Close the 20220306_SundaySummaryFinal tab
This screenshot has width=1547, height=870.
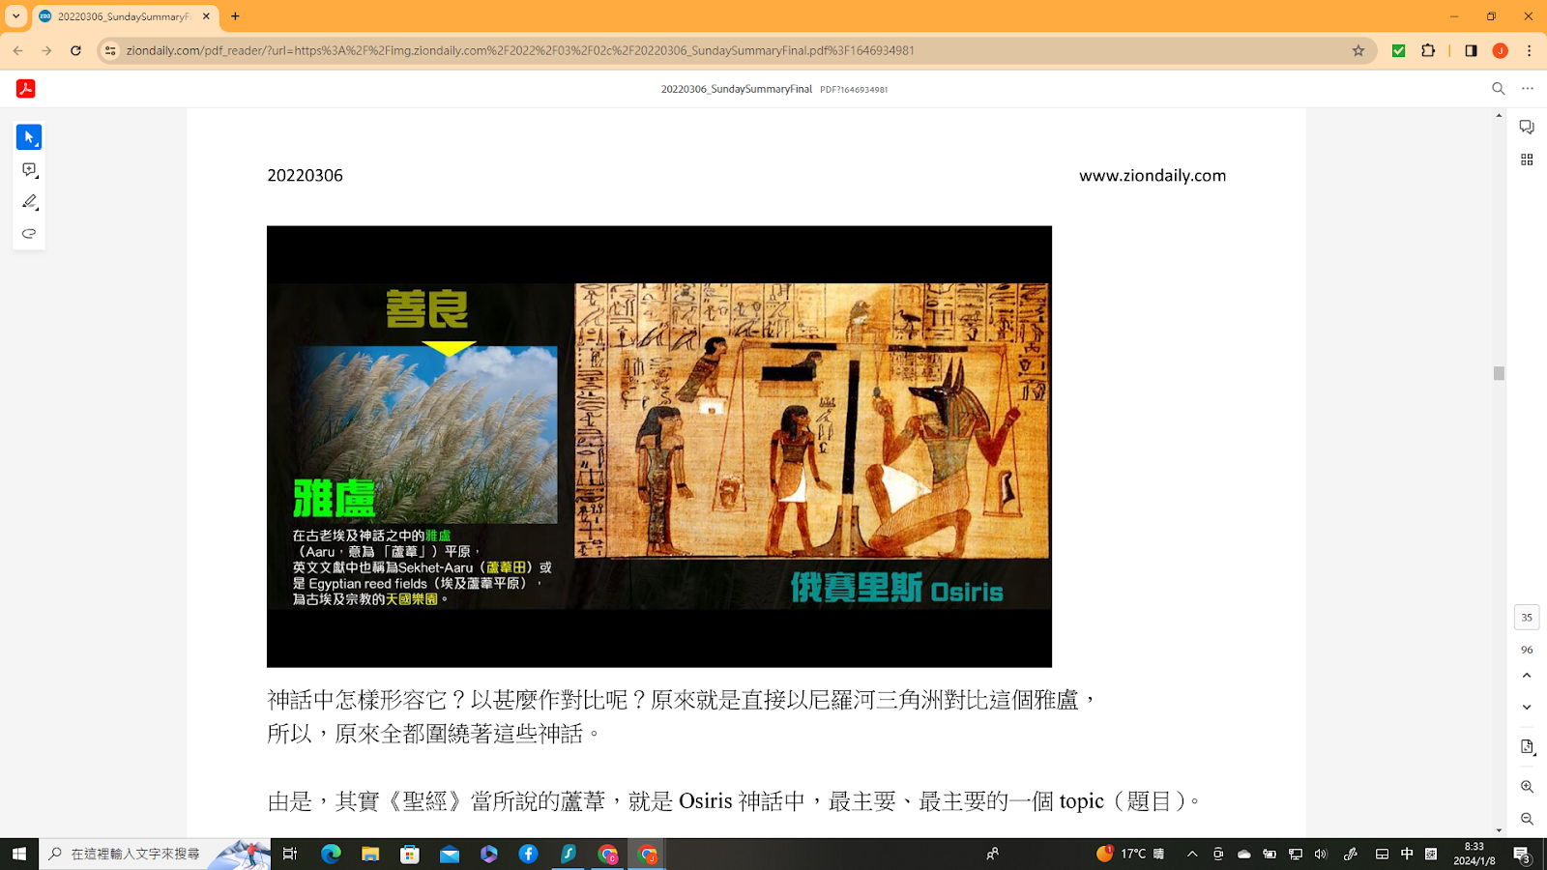(206, 16)
